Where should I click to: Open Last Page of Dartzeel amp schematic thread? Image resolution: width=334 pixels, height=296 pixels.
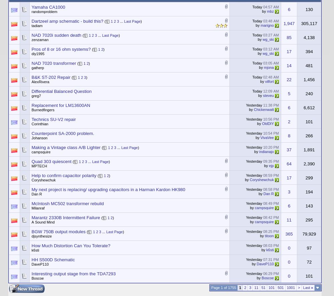point(132,21)
